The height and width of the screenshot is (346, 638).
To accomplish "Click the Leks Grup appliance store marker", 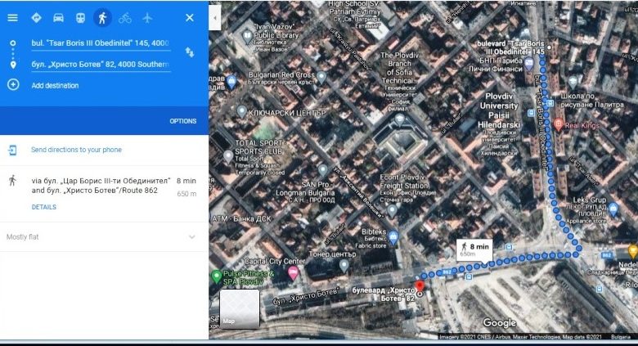I will coord(613,209).
